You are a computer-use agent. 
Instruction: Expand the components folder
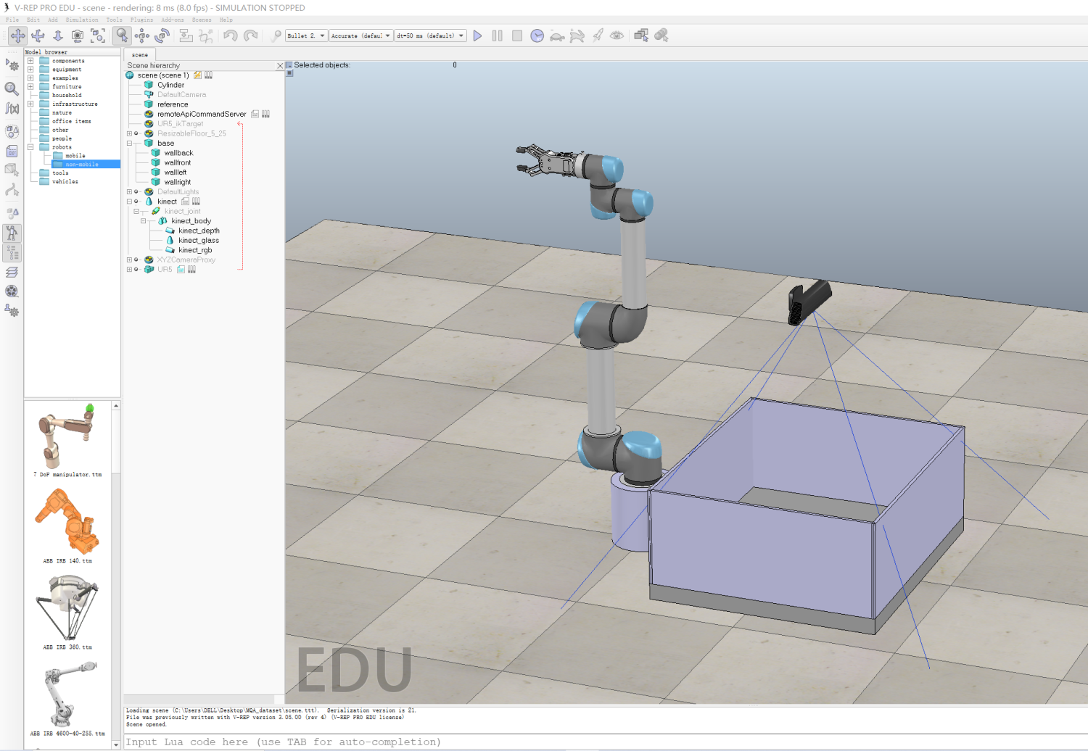click(30, 61)
